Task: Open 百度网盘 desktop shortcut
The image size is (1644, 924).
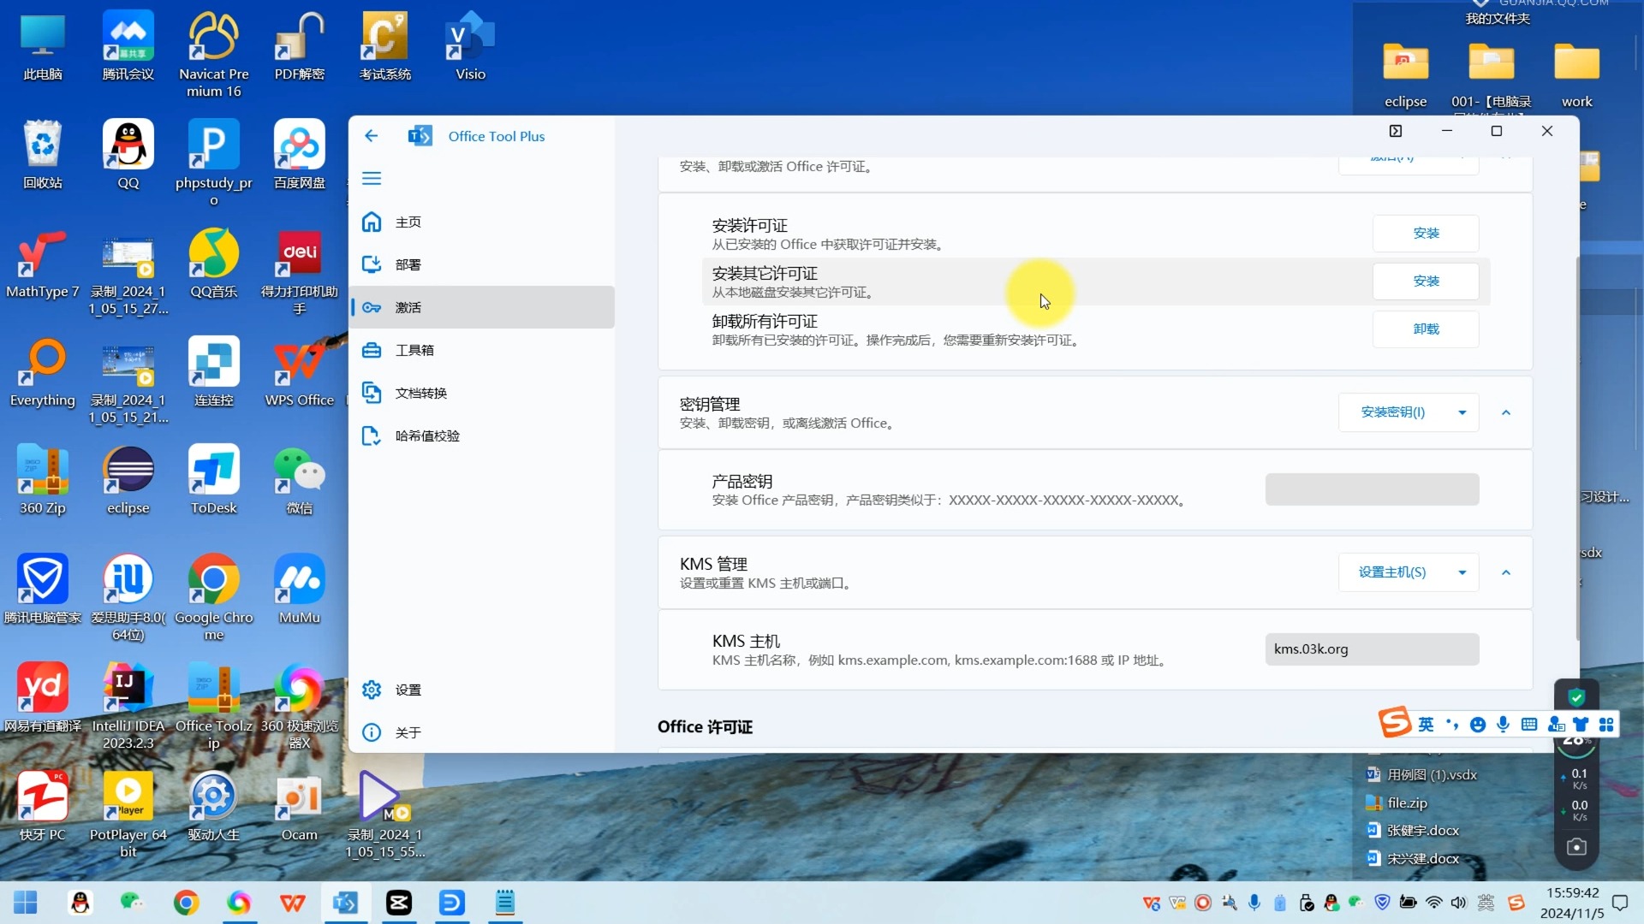Action: pos(300,156)
